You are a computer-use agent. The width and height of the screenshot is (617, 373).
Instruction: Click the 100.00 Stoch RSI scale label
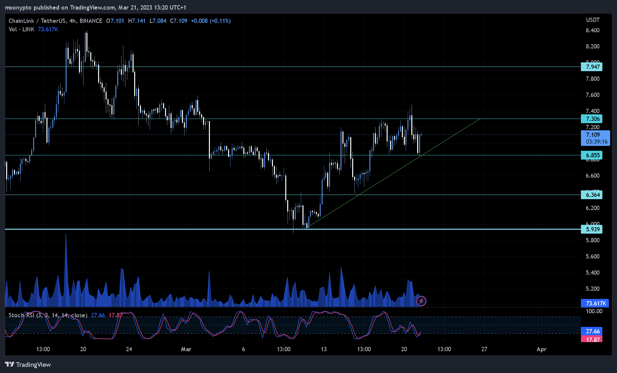pyautogui.click(x=594, y=311)
